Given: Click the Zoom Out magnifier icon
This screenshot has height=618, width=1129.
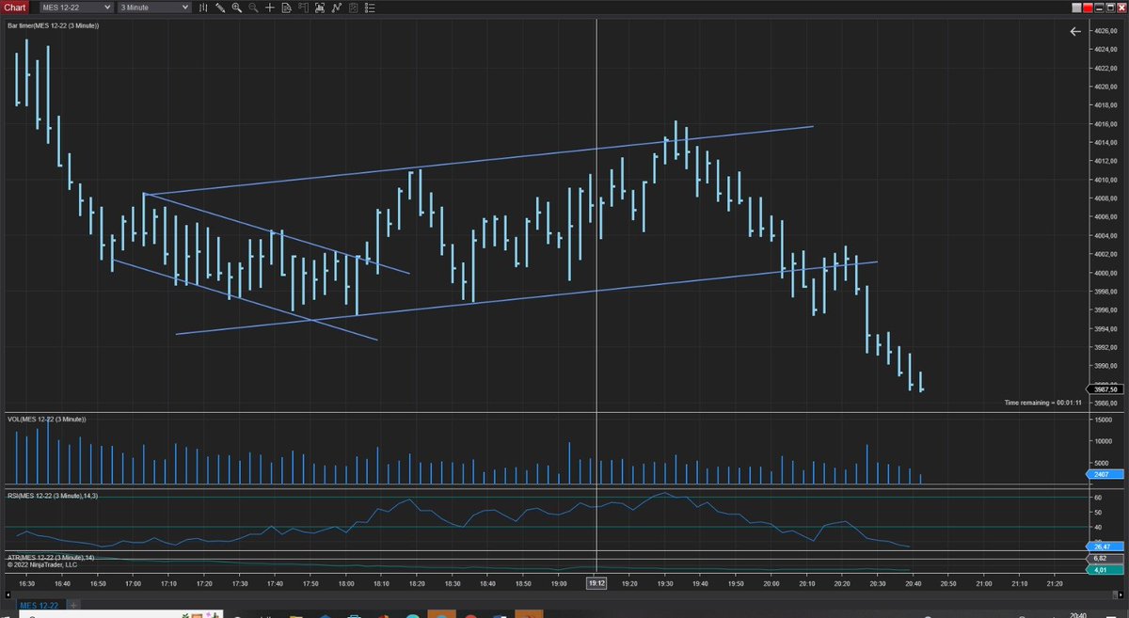Looking at the screenshot, I should click(253, 8).
